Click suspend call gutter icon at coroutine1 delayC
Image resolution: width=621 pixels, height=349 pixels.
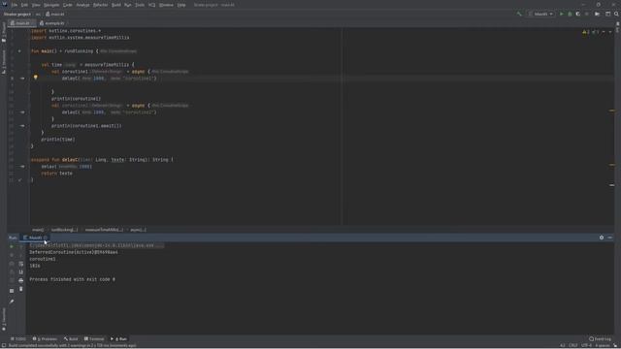[x=22, y=79]
